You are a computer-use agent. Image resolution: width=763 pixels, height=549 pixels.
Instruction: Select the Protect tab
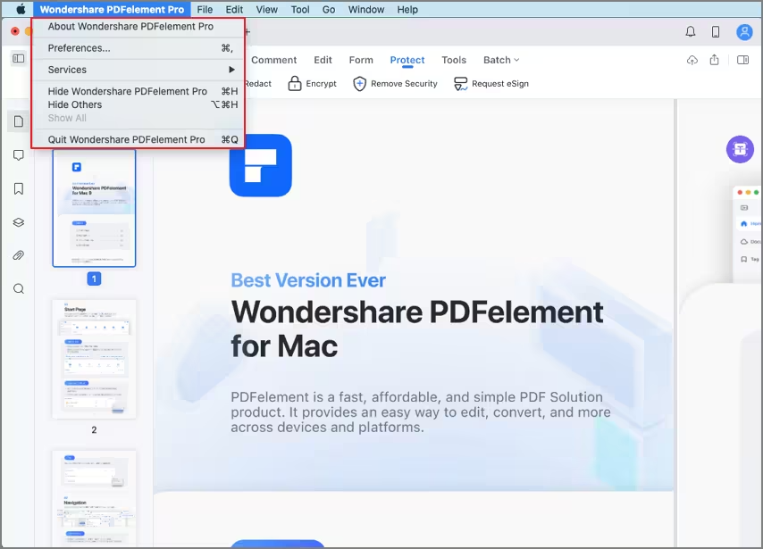point(407,60)
